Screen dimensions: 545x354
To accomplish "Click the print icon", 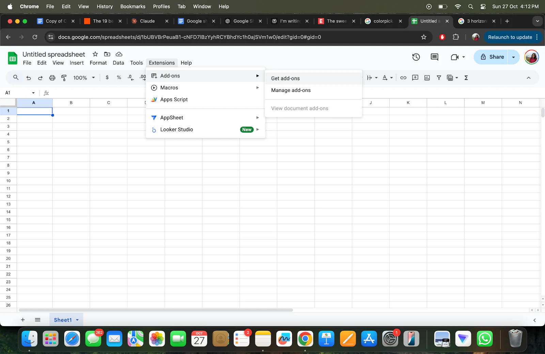I will click(x=52, y=78).
